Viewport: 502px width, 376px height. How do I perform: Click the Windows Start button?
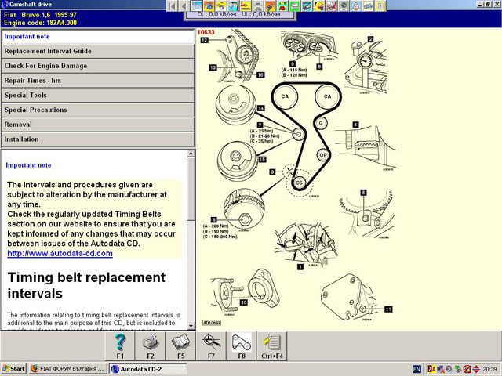pyautogui.click(x=14, y=368)
